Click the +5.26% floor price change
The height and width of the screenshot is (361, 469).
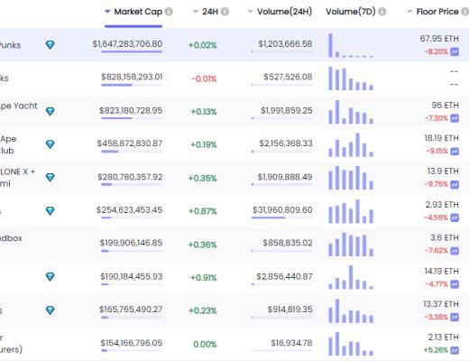pyautogui.click(x=436, y=350)
